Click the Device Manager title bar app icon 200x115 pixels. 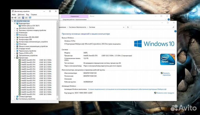click(x=12, y=11)
